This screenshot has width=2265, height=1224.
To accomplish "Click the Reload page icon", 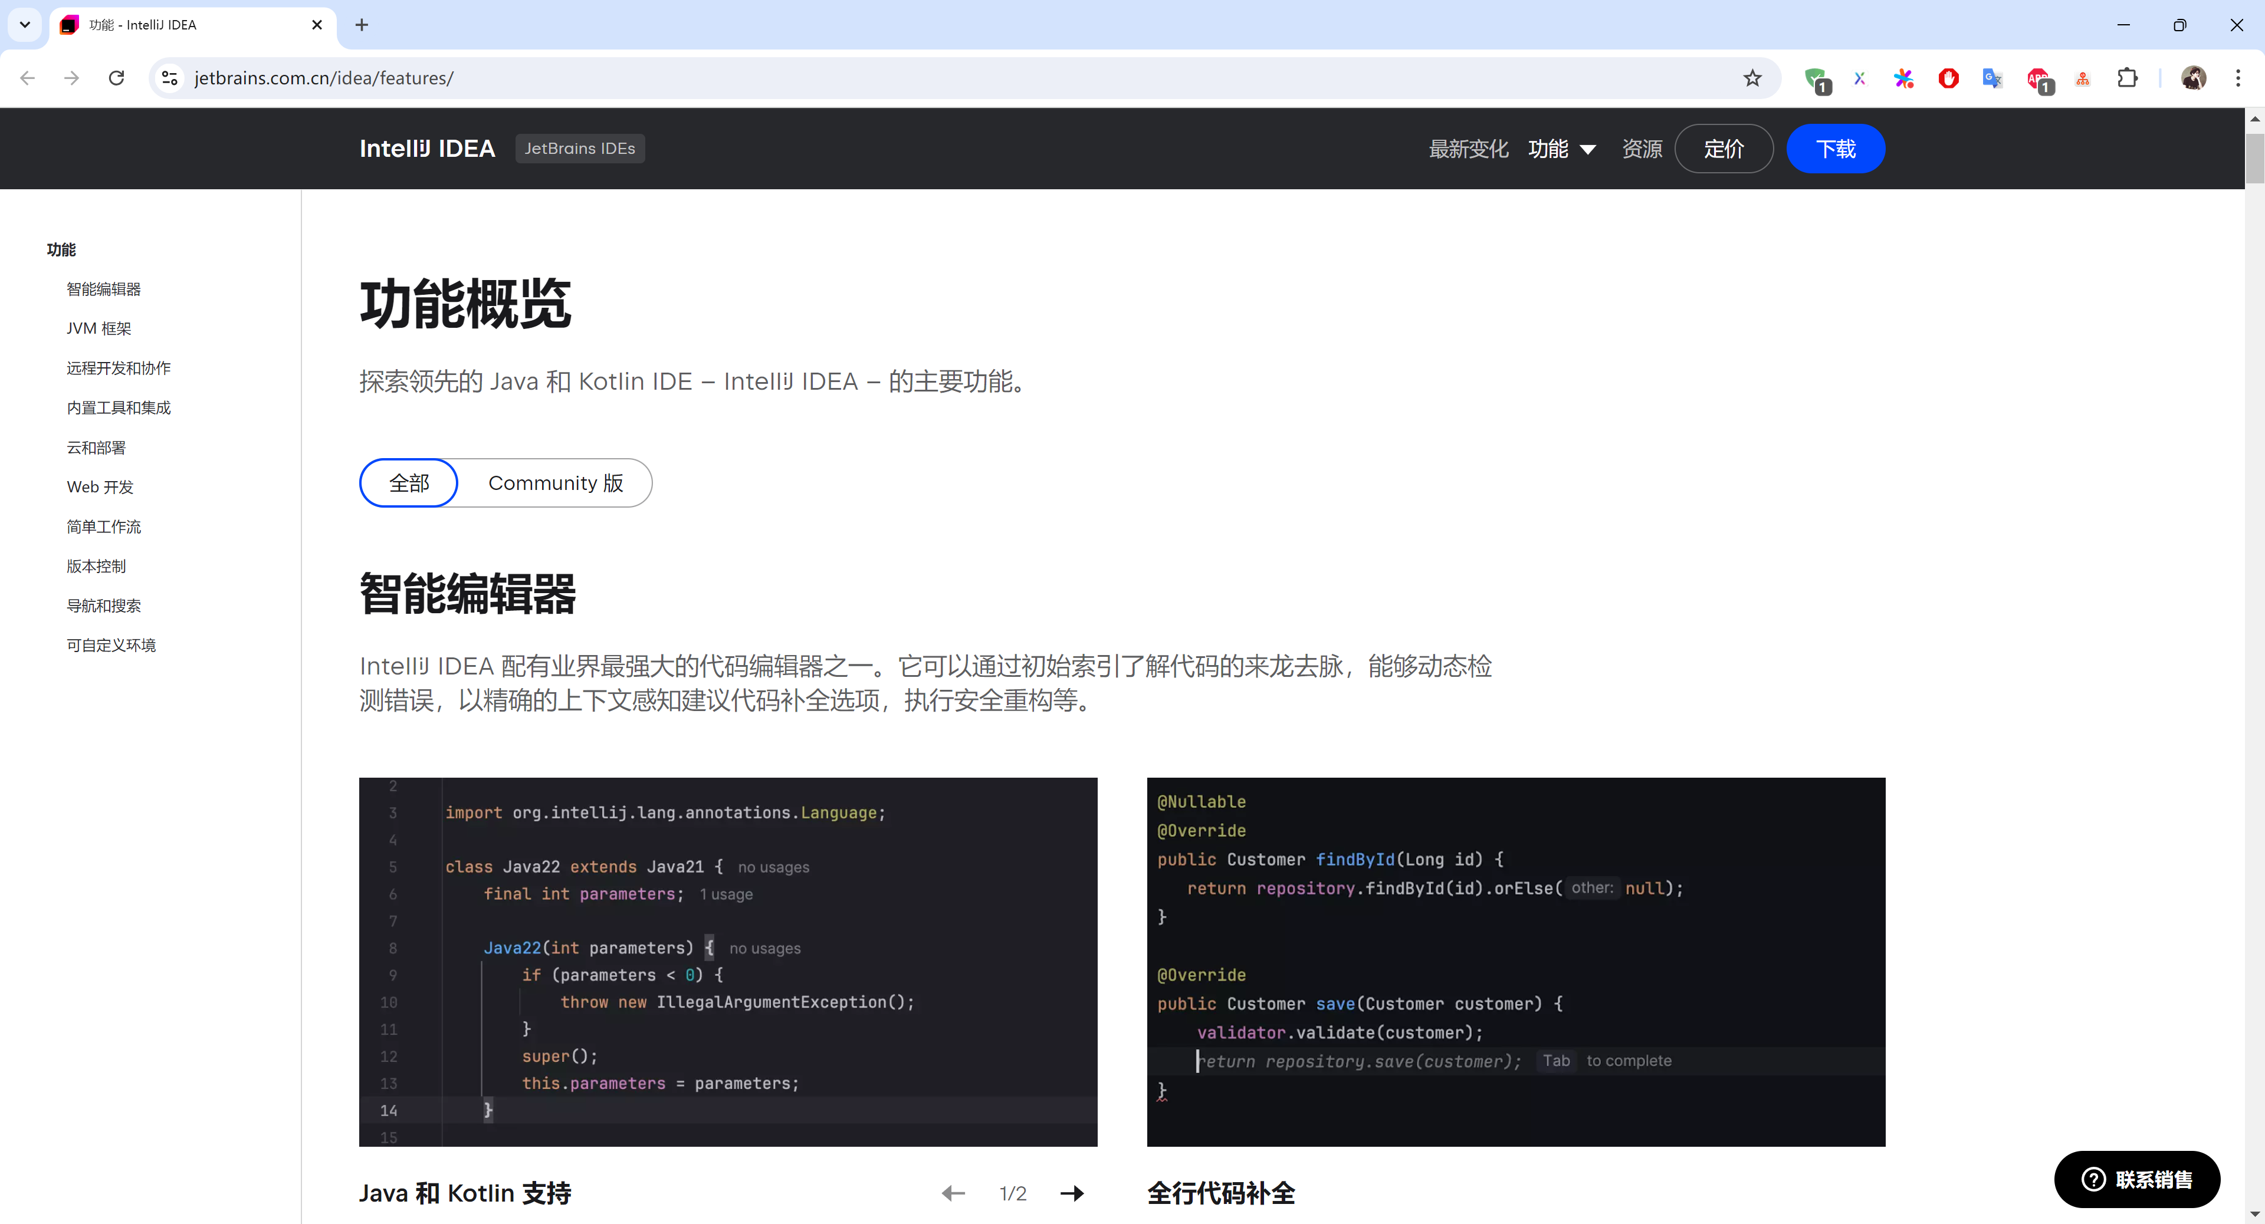I will click(x=116, y=78).
